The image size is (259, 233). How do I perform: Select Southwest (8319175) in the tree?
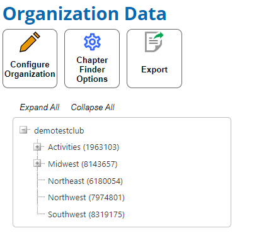[x=86, y=215]
